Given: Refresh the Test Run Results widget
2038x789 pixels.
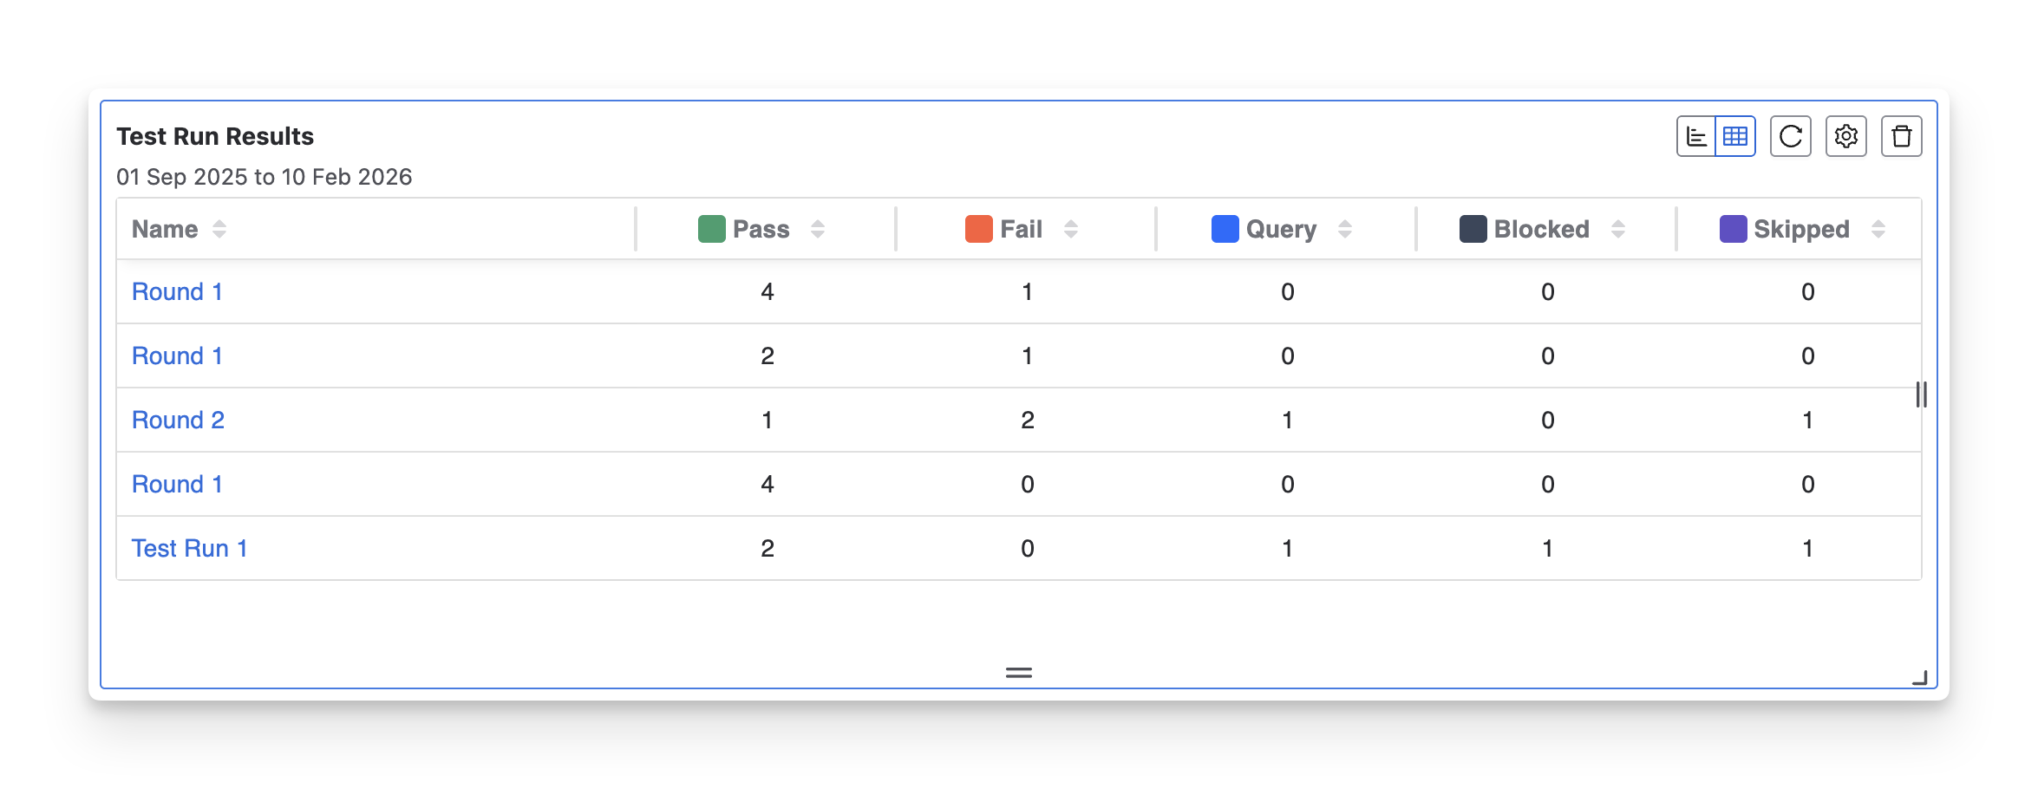Looking at the screenshot, I should [1791, 137].
